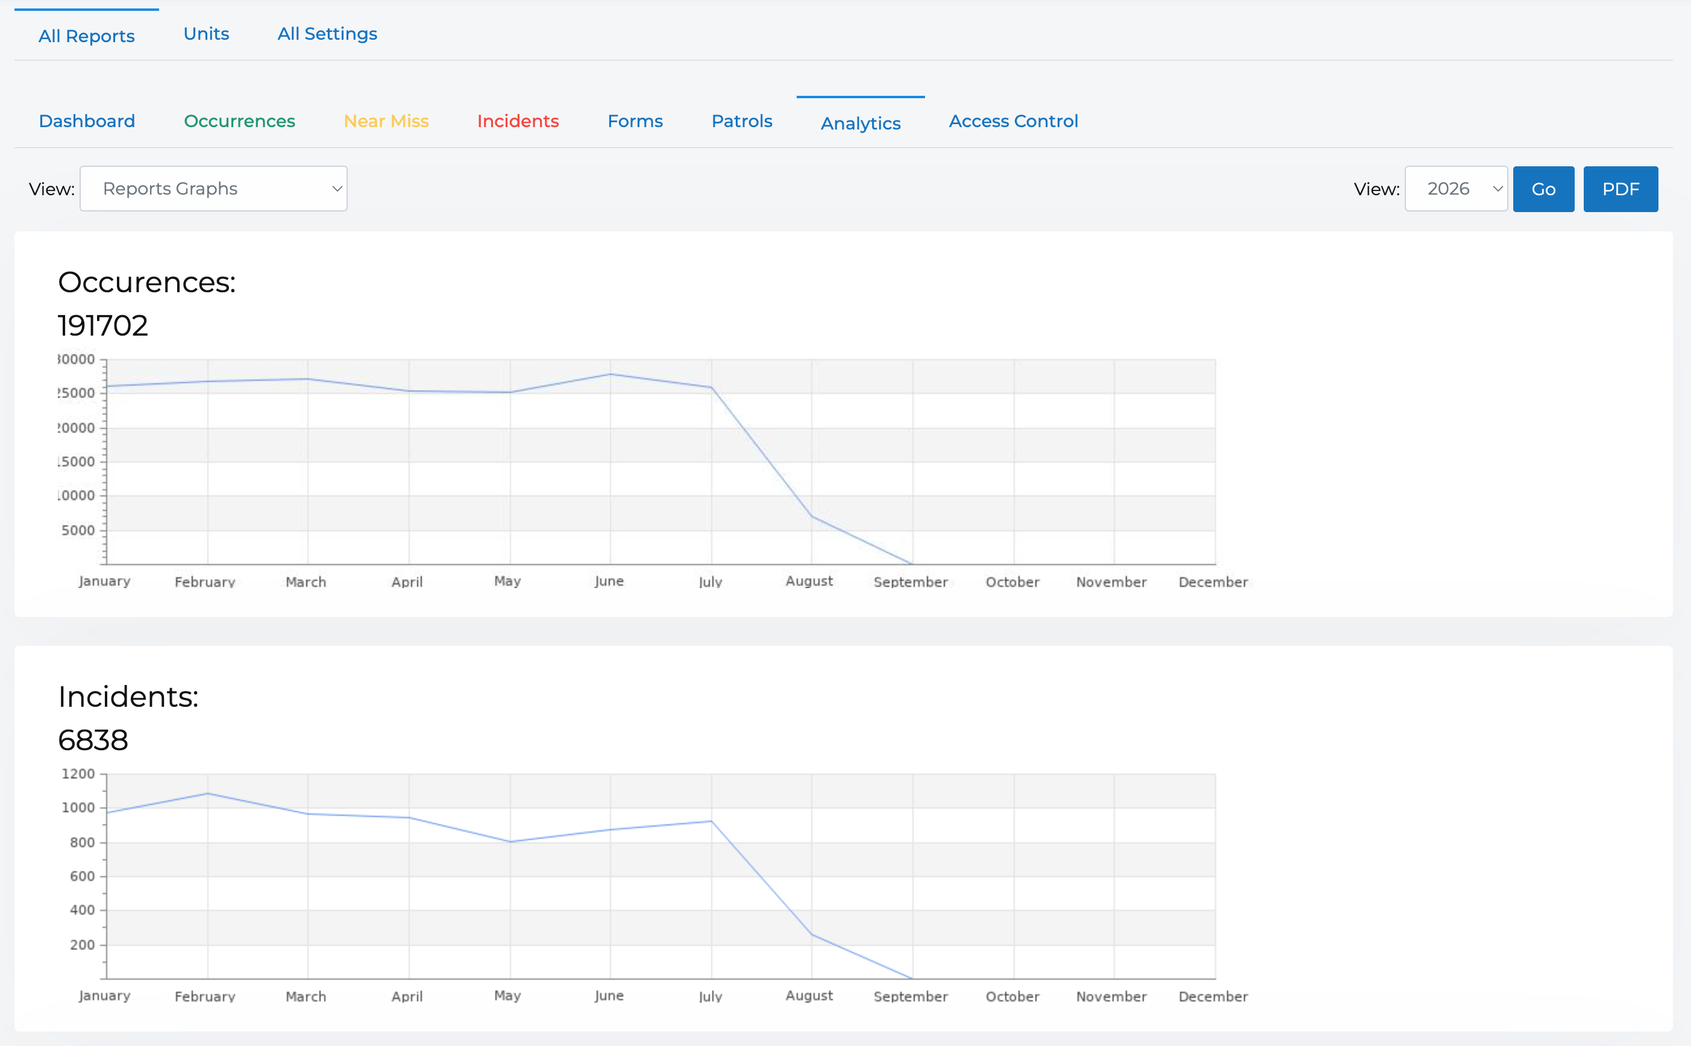Click the 200 axis label on Incidents chart
This screenshot has width=1691, height=1046.
[x=83, y=945]
